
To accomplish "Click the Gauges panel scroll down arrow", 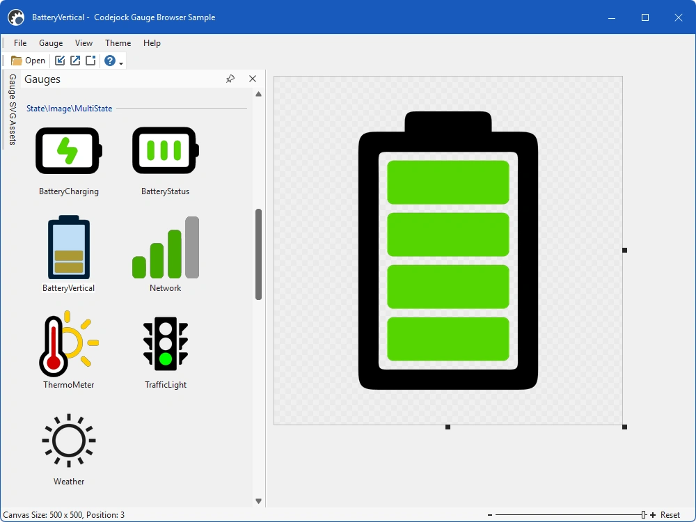I will 258,501.
